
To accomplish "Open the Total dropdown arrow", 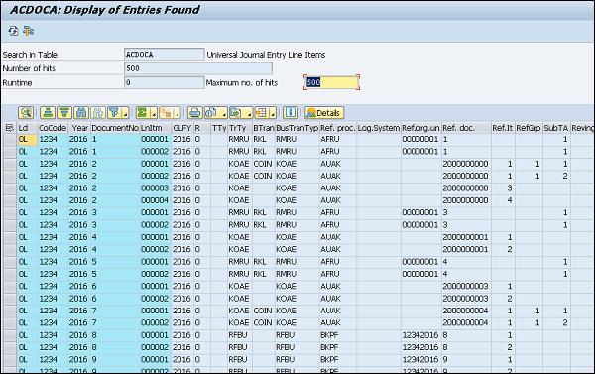I will click(x=154, y=113).
